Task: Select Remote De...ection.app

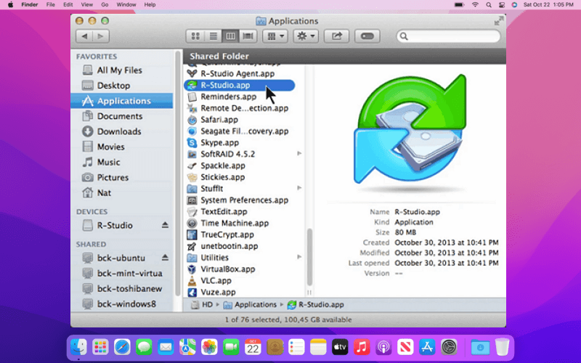Action: (x=244, y=108)
